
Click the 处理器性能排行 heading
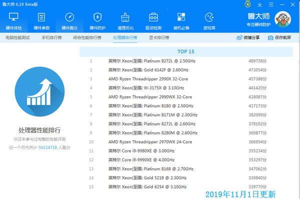[39, 130]
